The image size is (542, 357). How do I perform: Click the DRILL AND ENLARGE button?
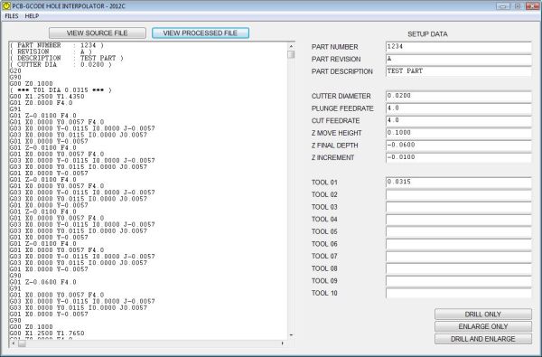[483, 339]
